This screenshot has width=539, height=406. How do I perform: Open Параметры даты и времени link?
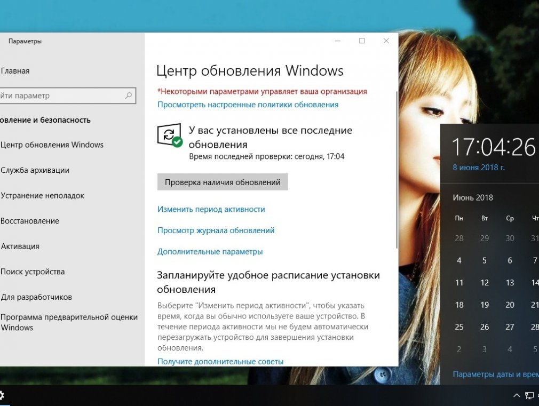pyautogui.click(x=496, y=375)
